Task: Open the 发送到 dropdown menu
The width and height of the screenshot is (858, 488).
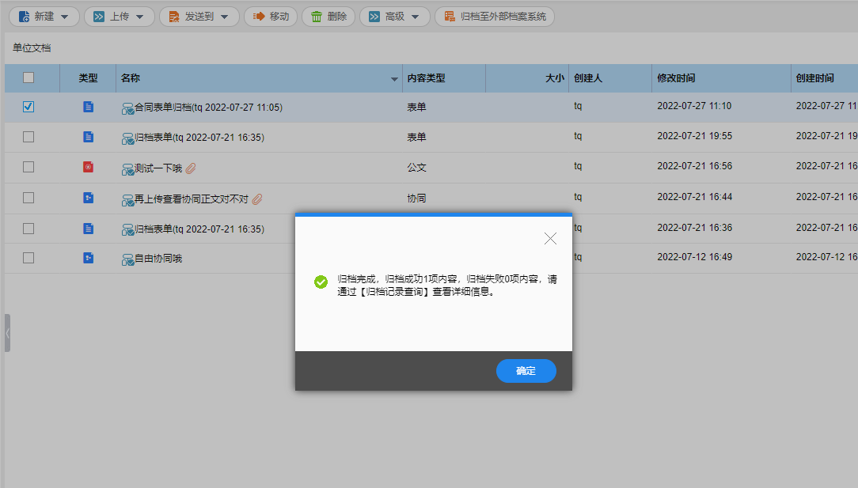Action: coord(199,17)
